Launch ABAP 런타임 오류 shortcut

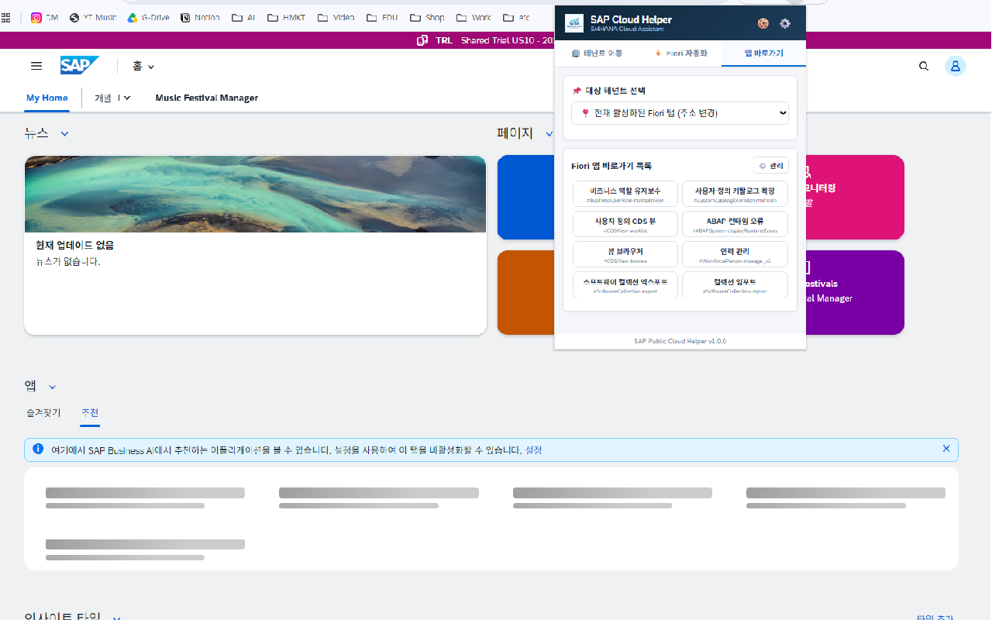(x=735, y=224)
